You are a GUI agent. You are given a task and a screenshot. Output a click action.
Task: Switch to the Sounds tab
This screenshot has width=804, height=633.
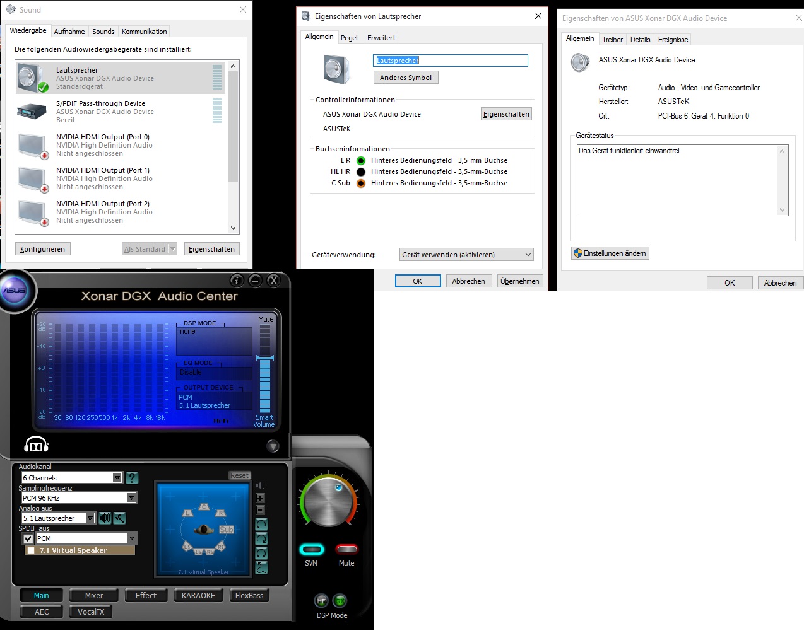(103, 32)
